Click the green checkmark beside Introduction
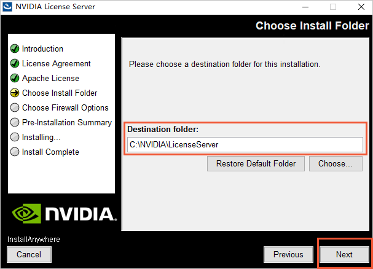373x269 pixels. click(15, 49)
